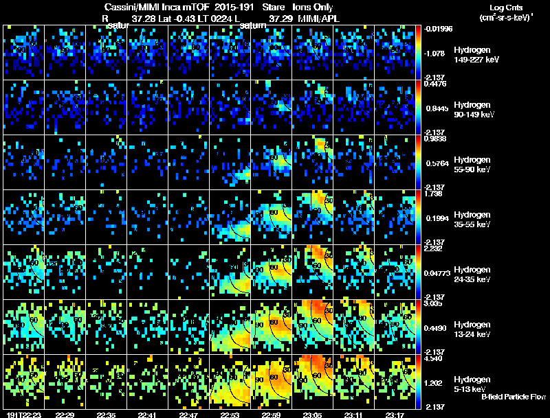Click the color bar for 149-227 keV row
This screenshot has height=418, width=550.
(x=418, y=53)
